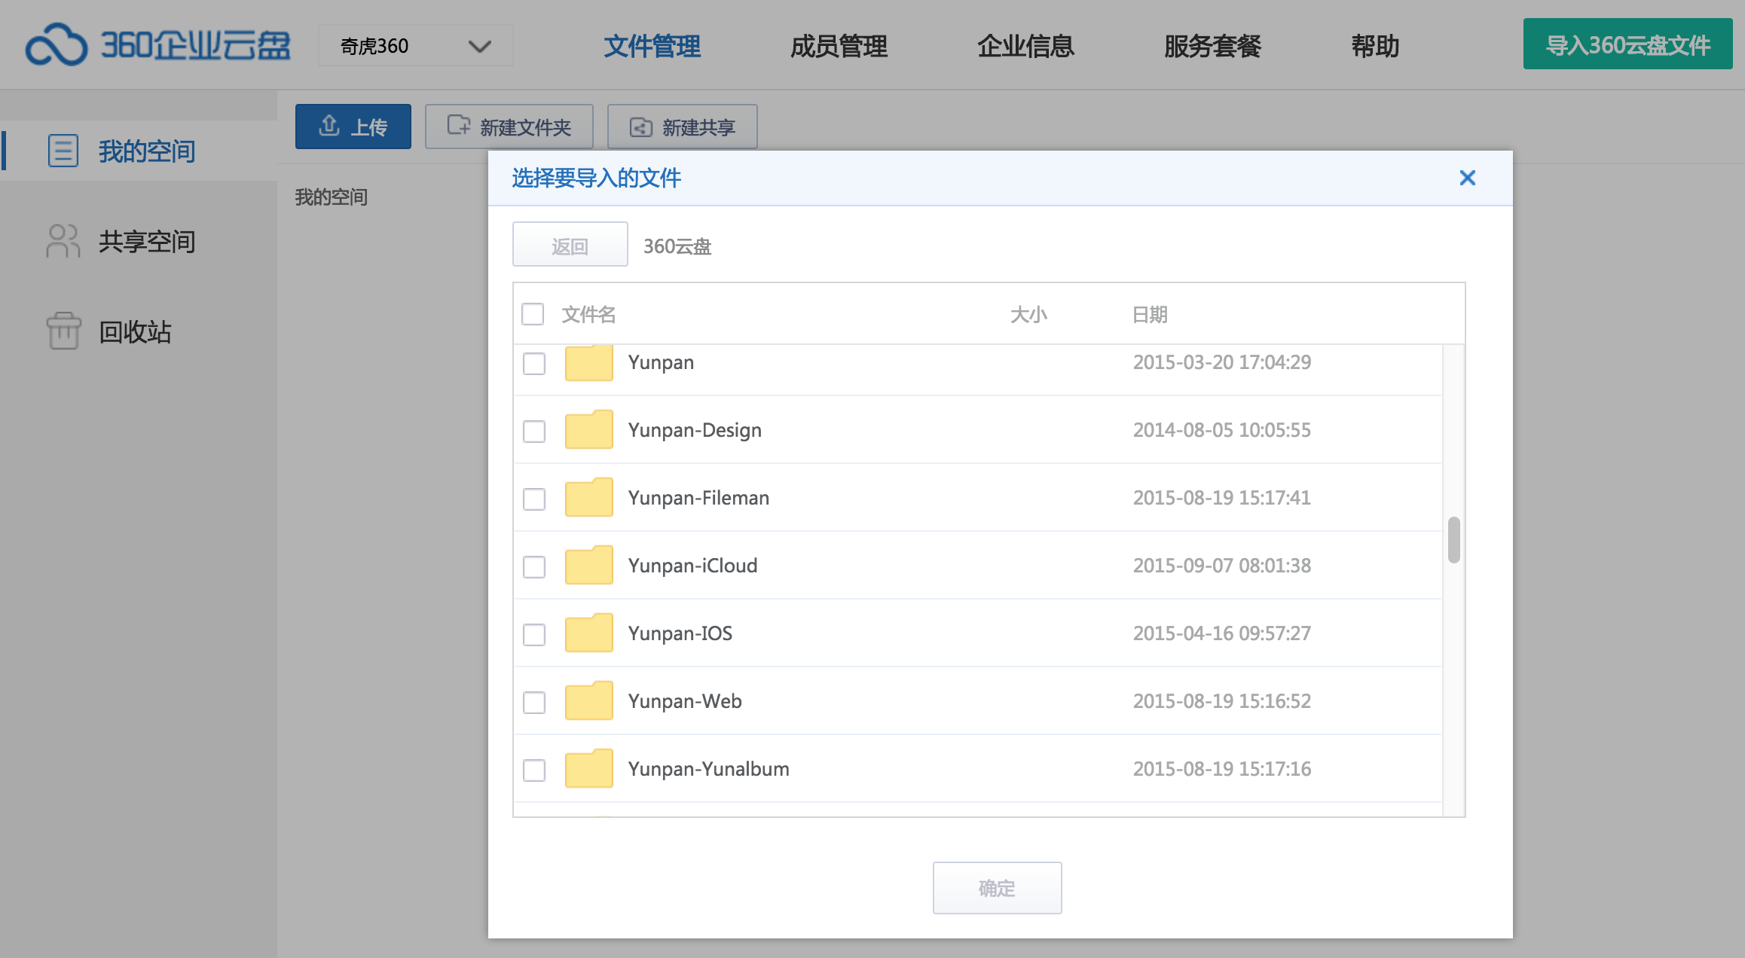Click the 新建共享 share icon
Screen dimensions: 1745x958
(640, 126)
